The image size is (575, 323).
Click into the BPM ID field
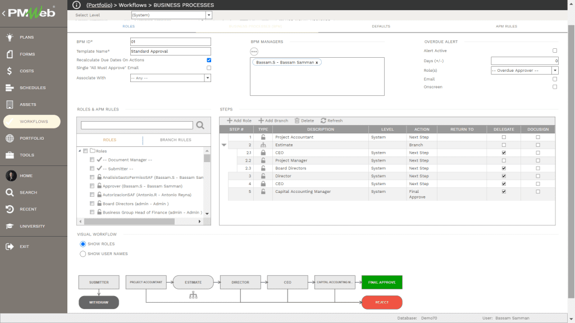point(171,41)
